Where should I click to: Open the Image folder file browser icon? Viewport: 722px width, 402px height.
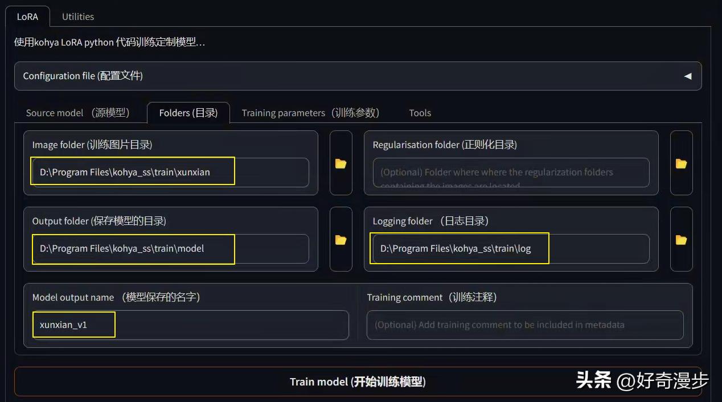[341, 163]
